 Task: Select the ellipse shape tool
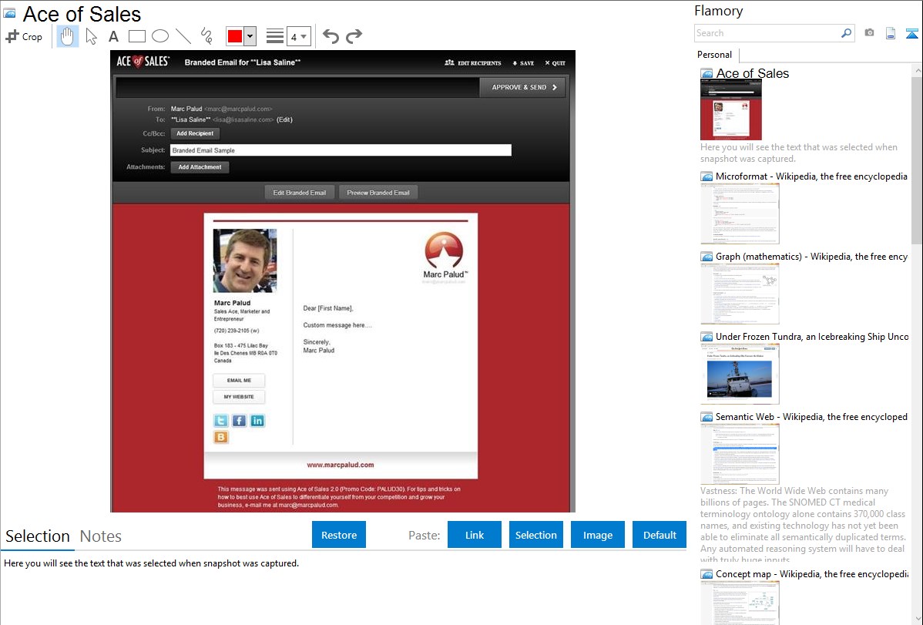160,36
